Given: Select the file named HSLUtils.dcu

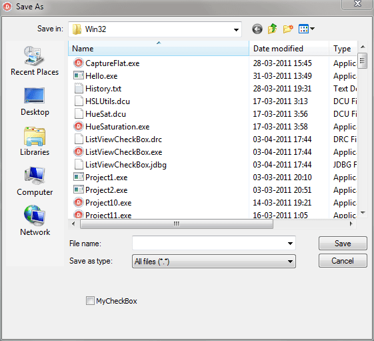Looking at the screenshot, I should coord(107,101).
